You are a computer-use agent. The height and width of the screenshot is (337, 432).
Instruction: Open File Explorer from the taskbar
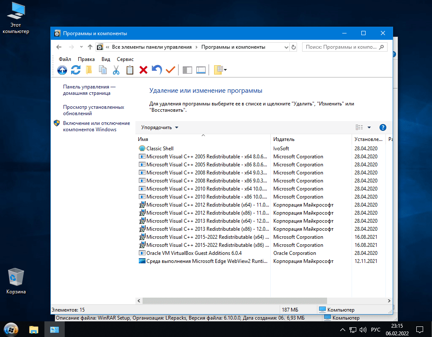(33, 329)
